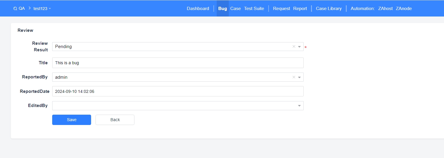Click the 'Review' section heading

click(x=25, y=30)
